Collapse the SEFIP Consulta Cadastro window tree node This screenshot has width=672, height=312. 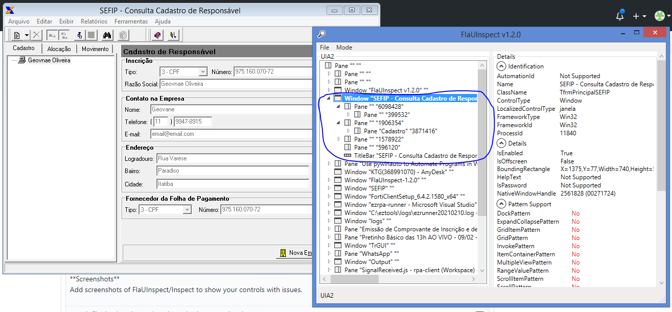pos(330,99)
